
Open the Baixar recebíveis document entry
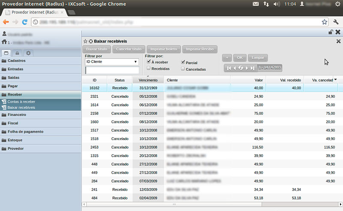tap(21, 108)
